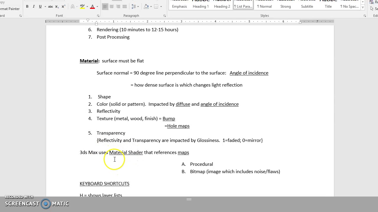
Task: Click the 'Glossiness' sentence in braces
Action: tap(180, 140)
